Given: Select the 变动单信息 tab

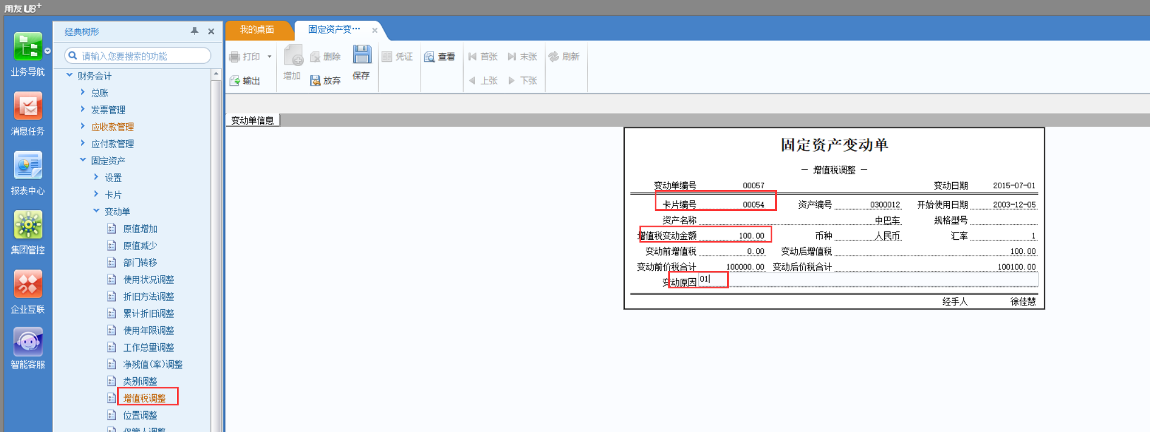Looking at the screenshot, I should pyautogui.click(x=253, y=120).
